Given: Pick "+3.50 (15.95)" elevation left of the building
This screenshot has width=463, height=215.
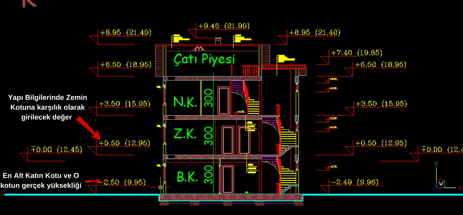Looking at the screenshot, I should click(125, 104).
